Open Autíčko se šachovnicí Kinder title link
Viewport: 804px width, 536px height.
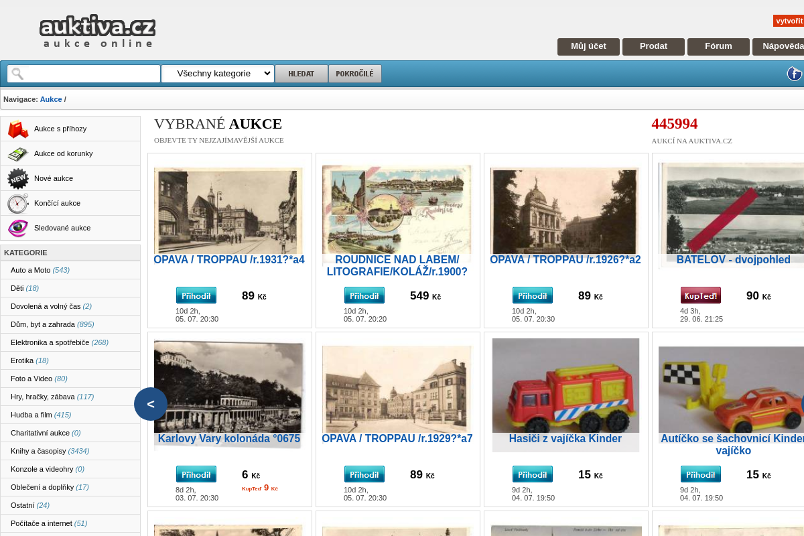[x=732, y=445]
